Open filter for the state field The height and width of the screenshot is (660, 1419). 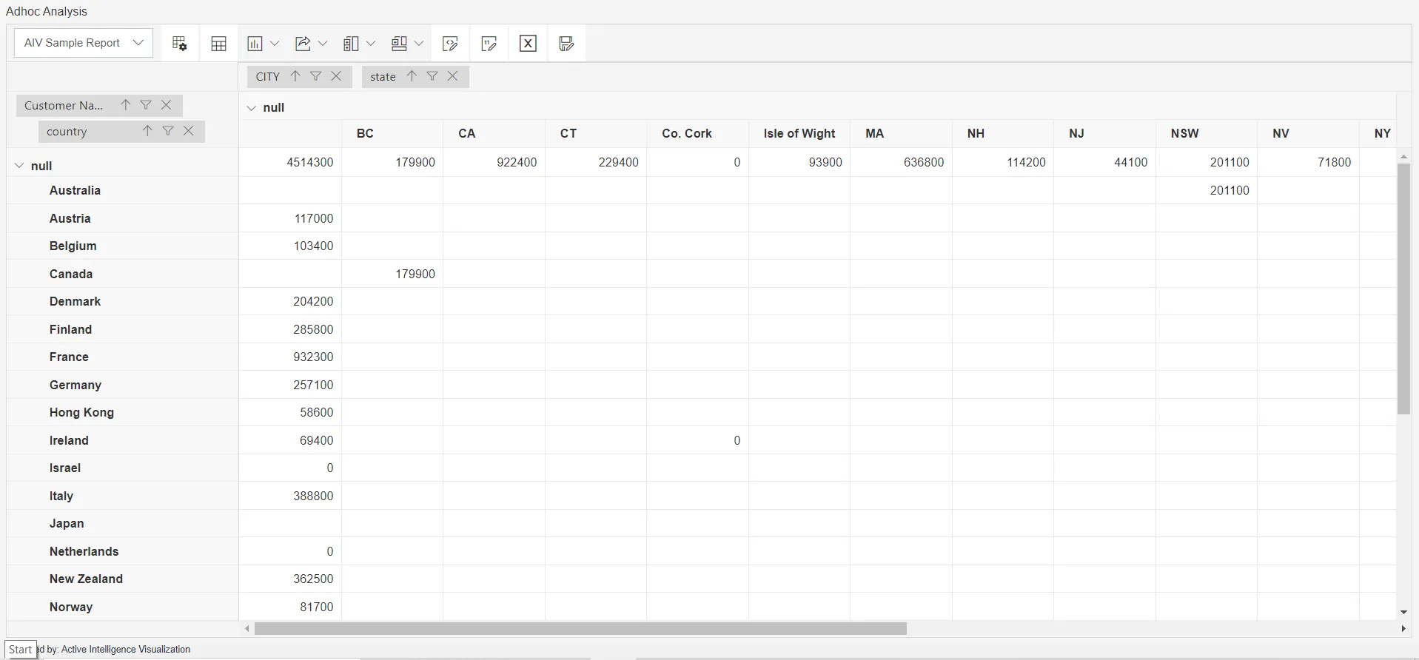[432, 76]
